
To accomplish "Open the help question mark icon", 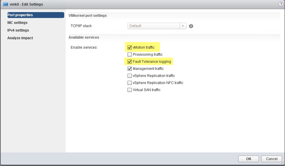I will point(281,4).
